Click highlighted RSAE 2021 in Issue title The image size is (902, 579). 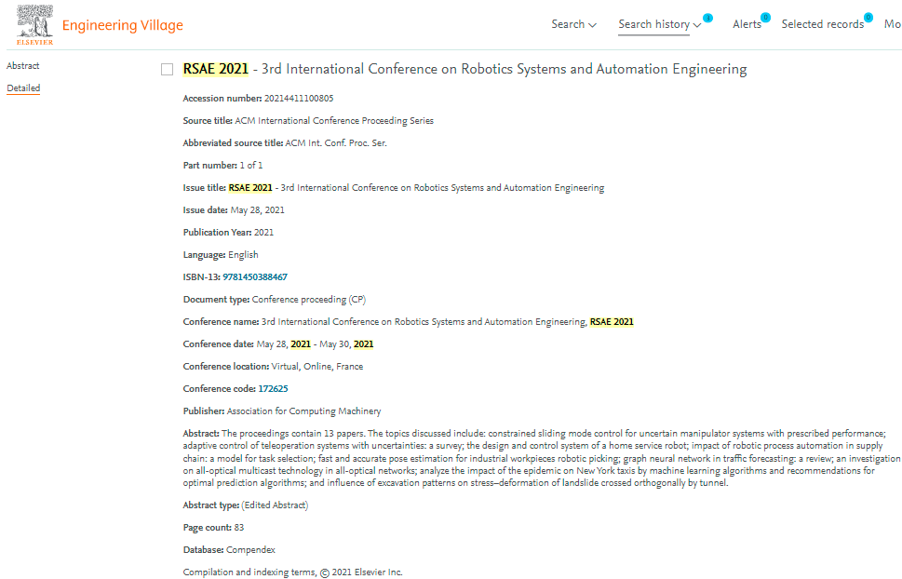(250, 188)
